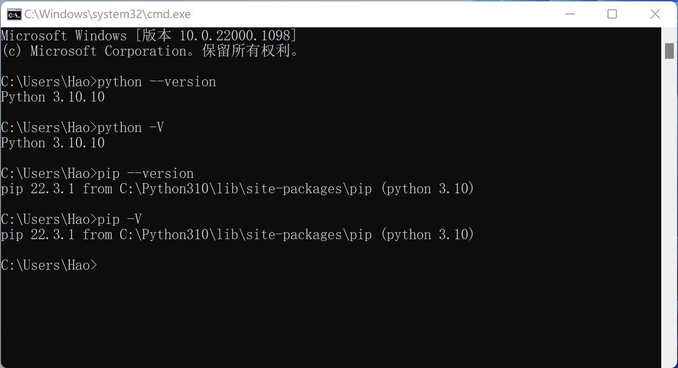Screen dimensions: 678x368
Task: Click the vertical scrollbar thumb
Action: (x=670, y=51)
